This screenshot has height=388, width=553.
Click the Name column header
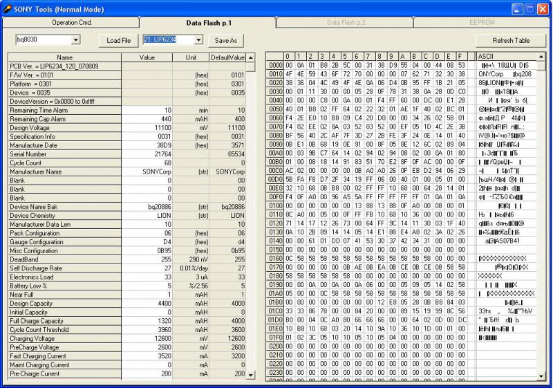pyautogui.click(x=64, y=57)
